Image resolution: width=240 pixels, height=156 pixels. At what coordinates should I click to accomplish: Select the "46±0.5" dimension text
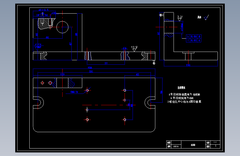tap(43, 10)
